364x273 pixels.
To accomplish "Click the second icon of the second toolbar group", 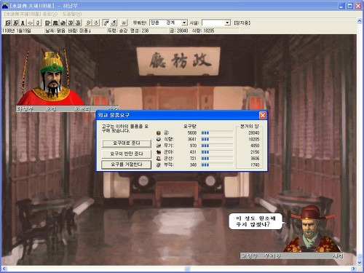I will pyautogui.click(x=55, y=23).
